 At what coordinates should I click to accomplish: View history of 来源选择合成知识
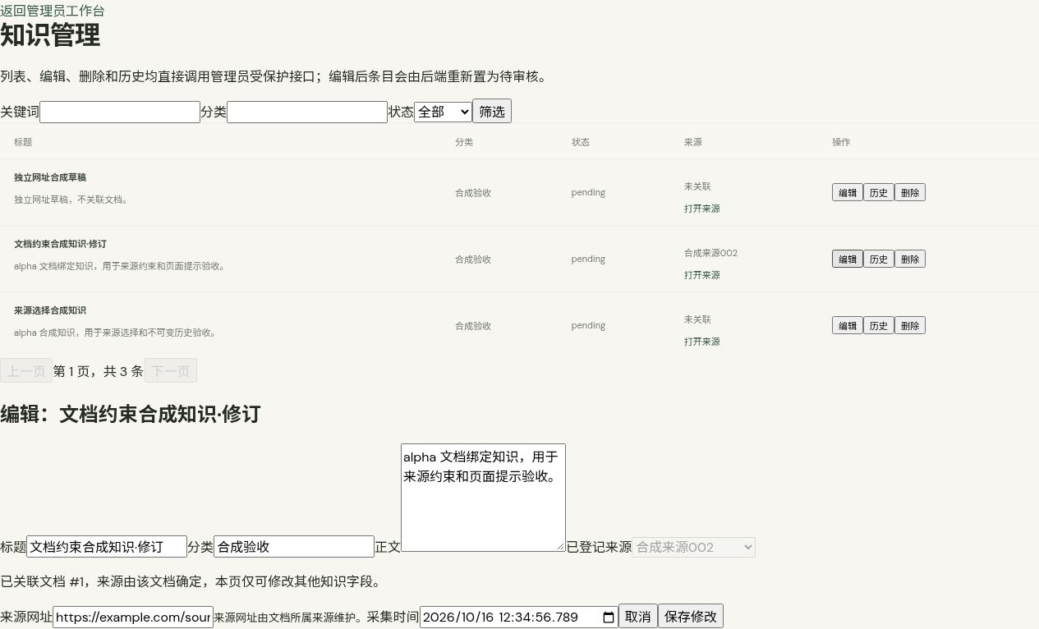click(x=878, y=325)
